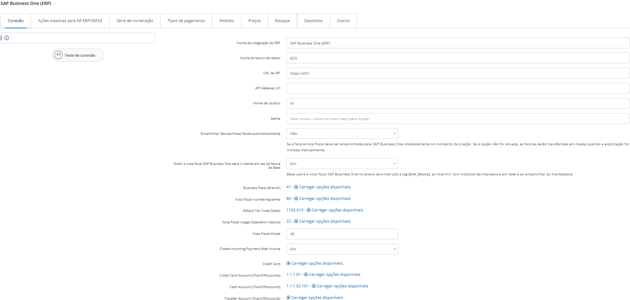
Task: Click download icon for Transfer Account
Action: coord(288,298)
